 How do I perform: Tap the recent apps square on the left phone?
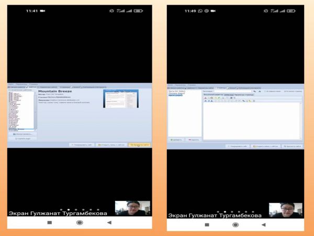point(50,222)
